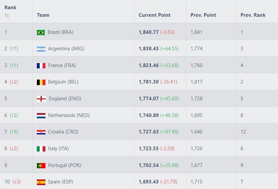Open the Portugal (POR) team name

click(64, 165)
